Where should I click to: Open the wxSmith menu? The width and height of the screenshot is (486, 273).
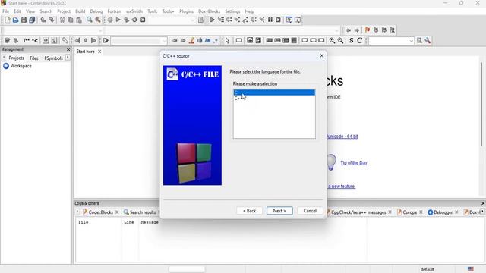pos(134,11)
